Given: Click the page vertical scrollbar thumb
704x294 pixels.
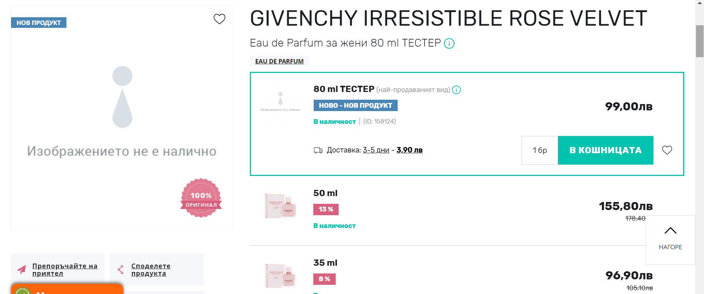Looking at the screenshot, I should (x=700, y=41).
